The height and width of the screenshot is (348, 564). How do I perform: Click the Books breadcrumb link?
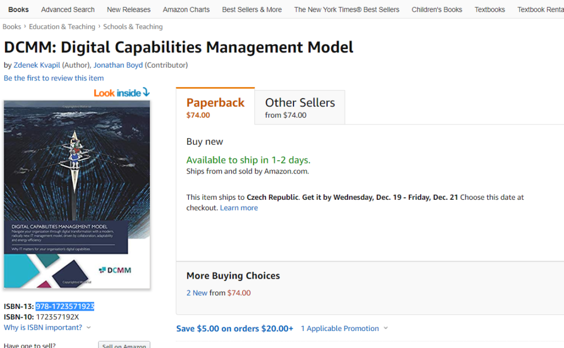[x=12, y=26]
